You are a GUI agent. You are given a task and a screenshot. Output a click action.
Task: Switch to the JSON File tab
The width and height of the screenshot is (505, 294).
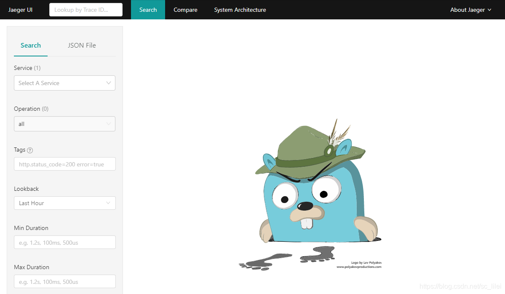[82, 45]
